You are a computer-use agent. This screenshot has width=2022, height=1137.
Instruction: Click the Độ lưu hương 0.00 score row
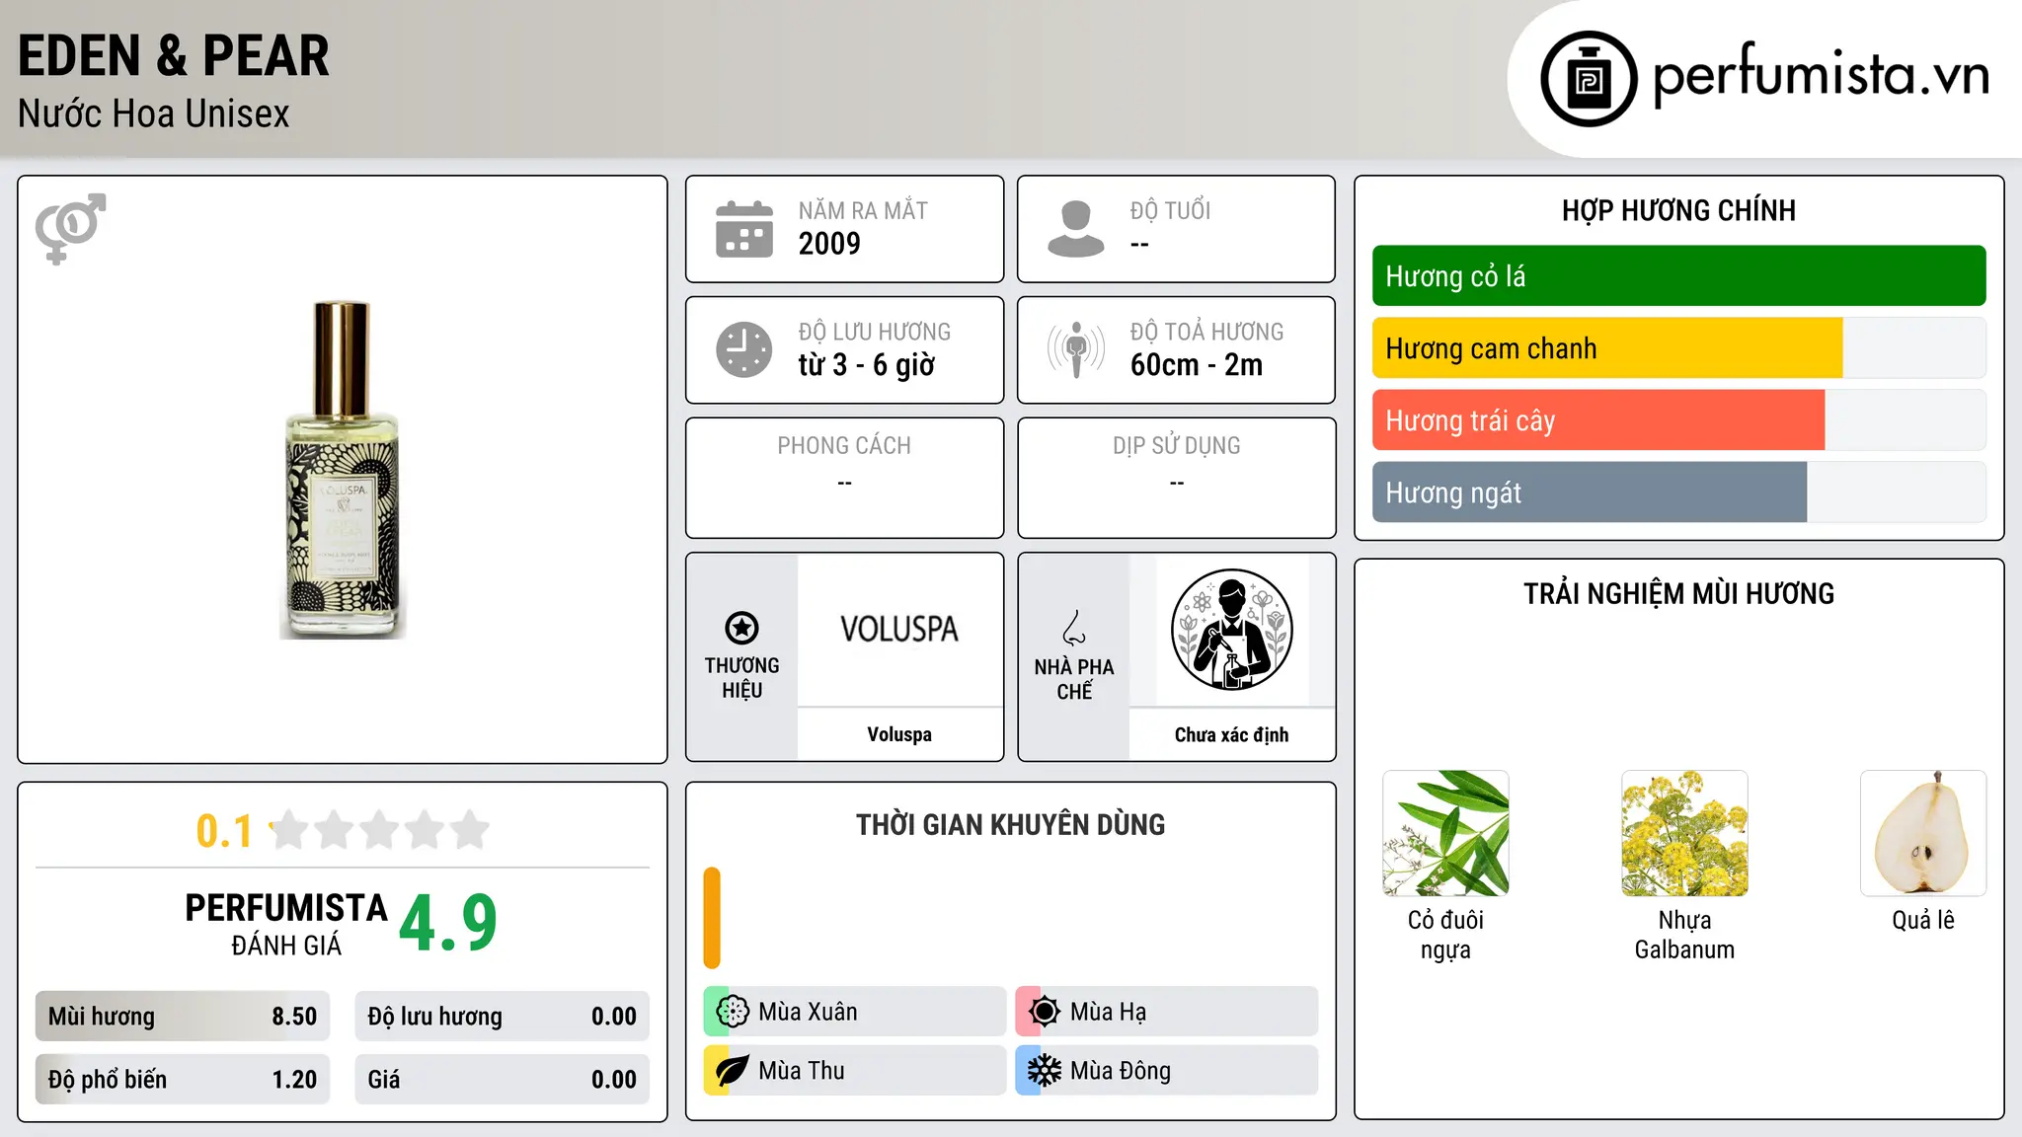503,1017
